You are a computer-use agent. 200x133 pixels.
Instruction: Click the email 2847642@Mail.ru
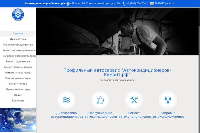pyautogui.click(x=164, y=3)
